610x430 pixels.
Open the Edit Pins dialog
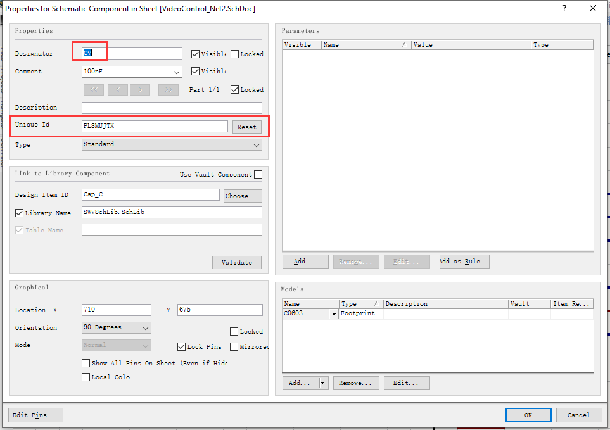pos(35,415)
